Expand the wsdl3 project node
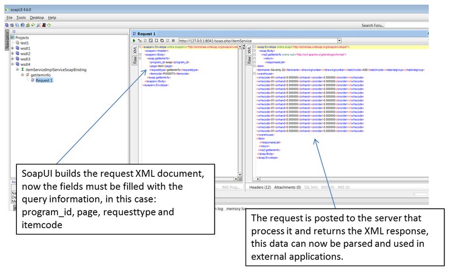Viewport: 449px width, 269px height. [x=12, y=59]
